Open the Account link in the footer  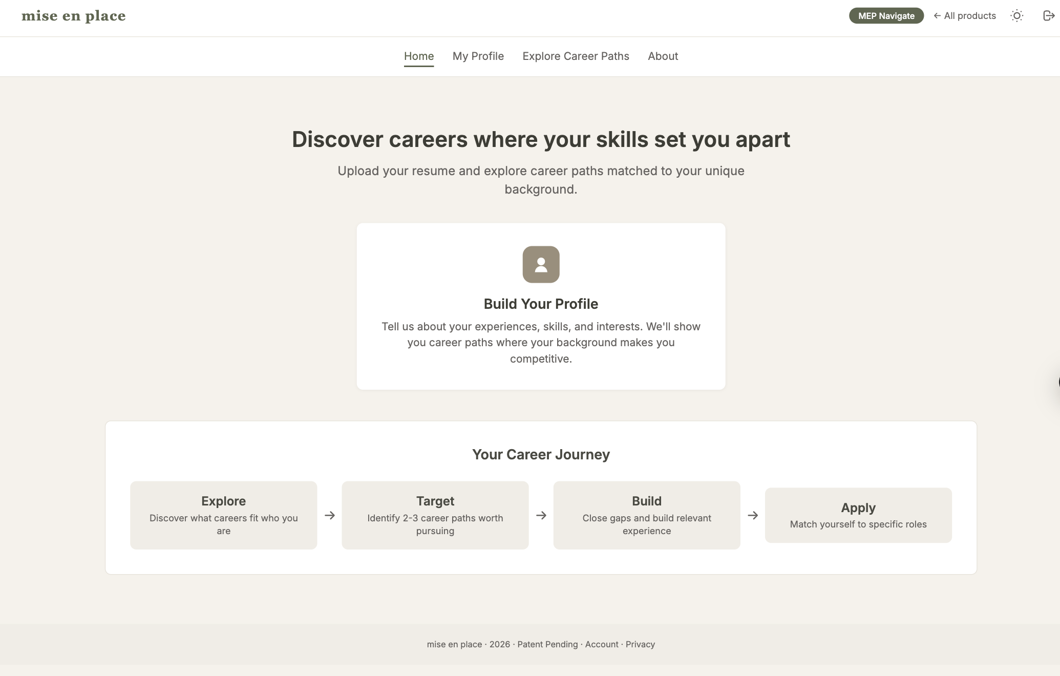pos(602,644)
